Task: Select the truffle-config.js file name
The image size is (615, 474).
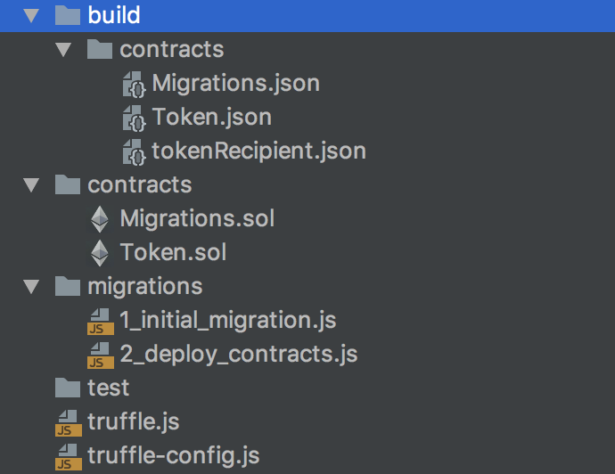Action: click(173, 456)
